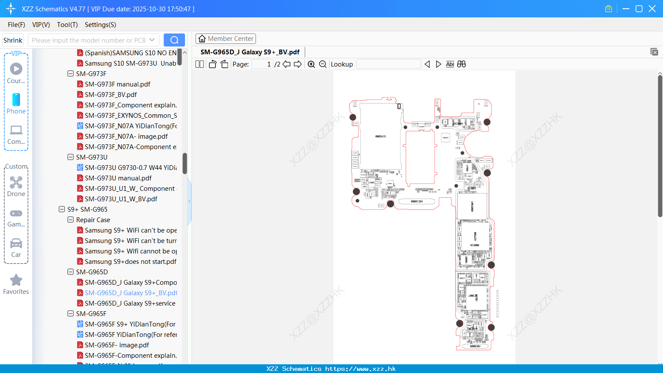Collapse the SM-G973F tree node
This screenshot has height=373, width=663.
tap(71, 74)
